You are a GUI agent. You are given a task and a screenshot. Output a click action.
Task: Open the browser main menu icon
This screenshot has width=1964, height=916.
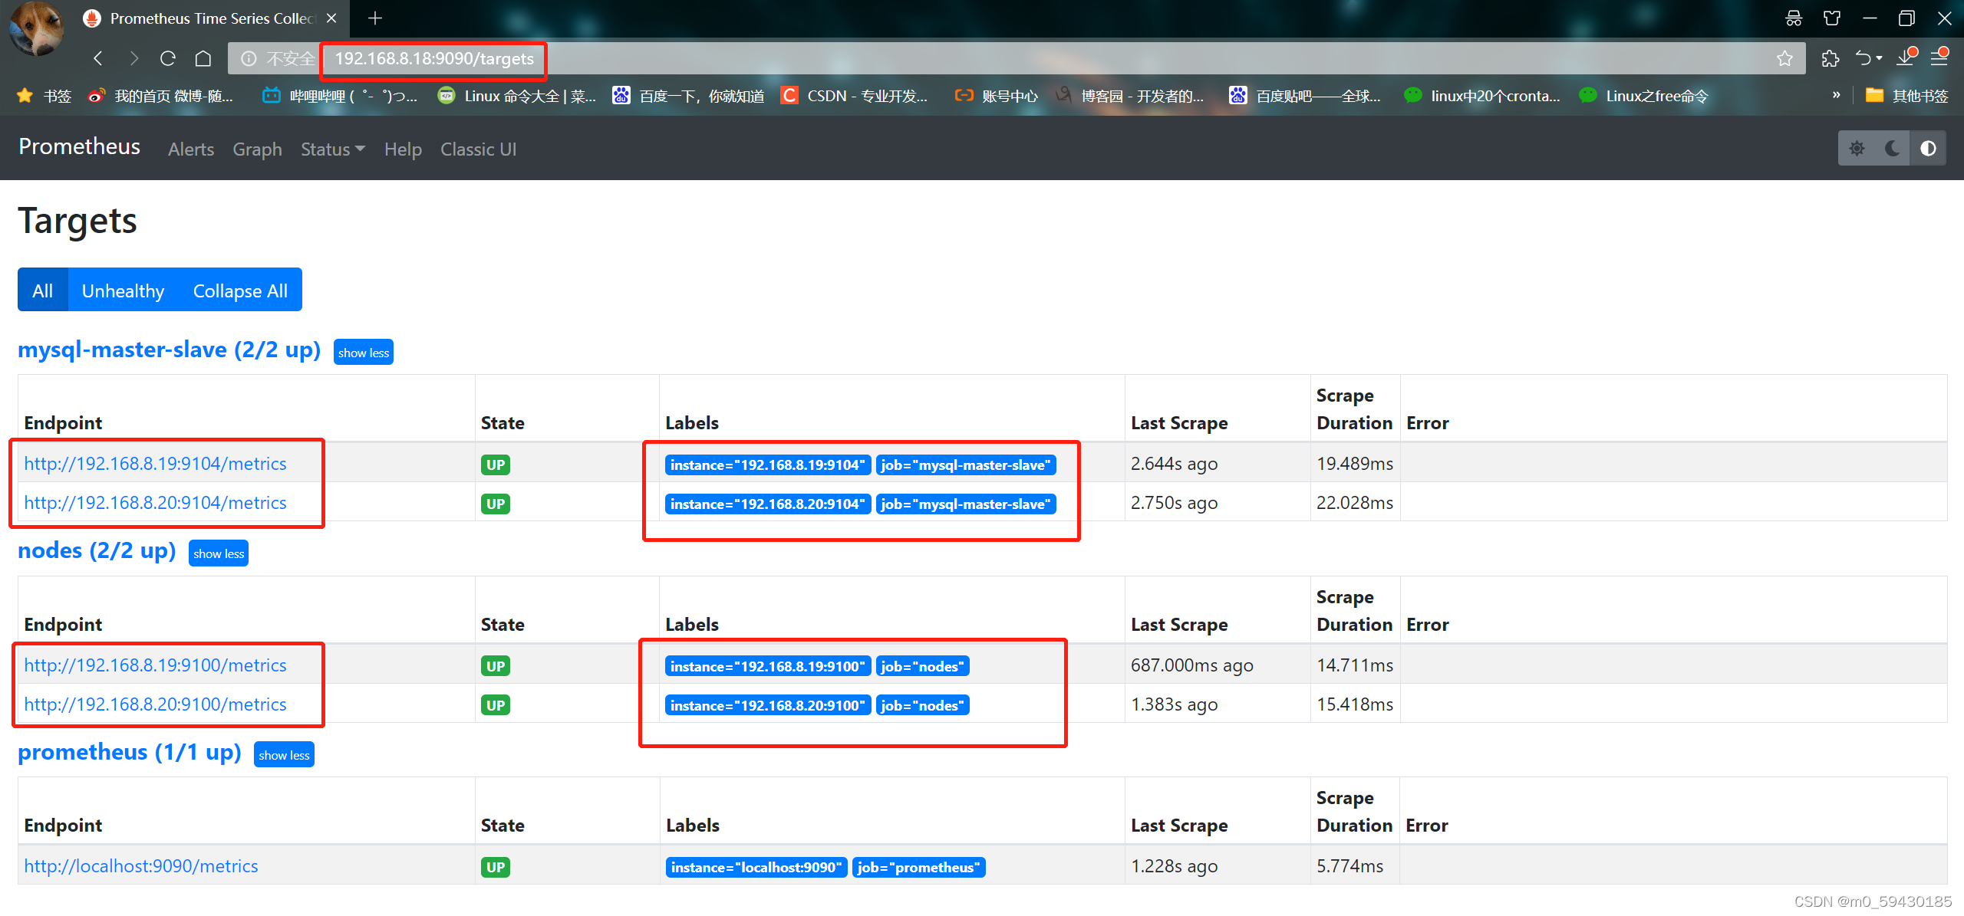[1940, 57]
